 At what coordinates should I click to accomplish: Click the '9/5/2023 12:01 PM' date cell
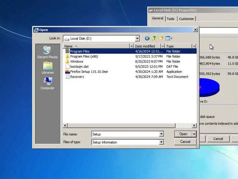pos(149,67)
